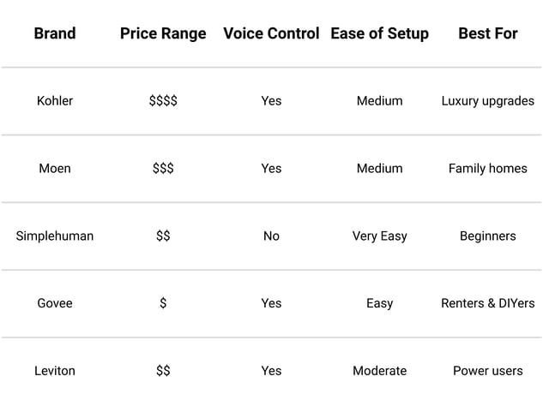Click the Luxury upgrades cell

pyautogui.click(x=488, y=100)
